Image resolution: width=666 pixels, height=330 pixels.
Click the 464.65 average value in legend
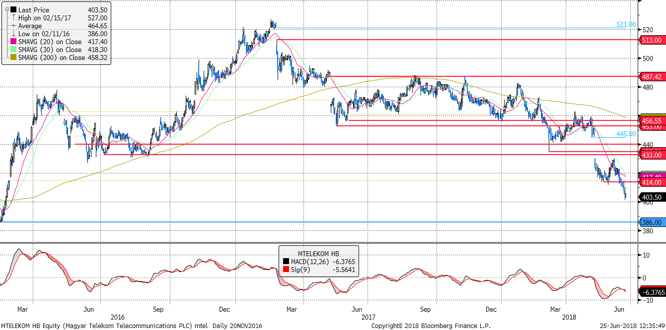click(x=98, y=26)
